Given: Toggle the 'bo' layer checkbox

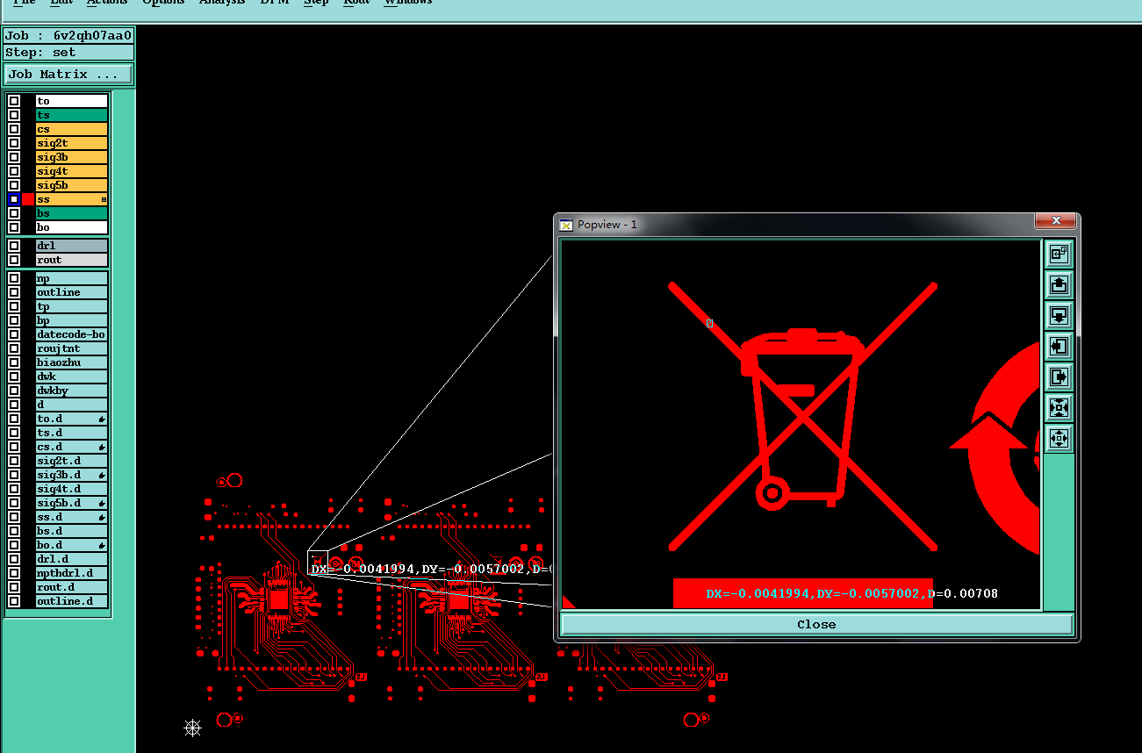Looking at the screenshot, I should (14, 227).
